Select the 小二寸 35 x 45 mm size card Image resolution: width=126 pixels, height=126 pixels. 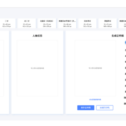[x=27, y=23]
